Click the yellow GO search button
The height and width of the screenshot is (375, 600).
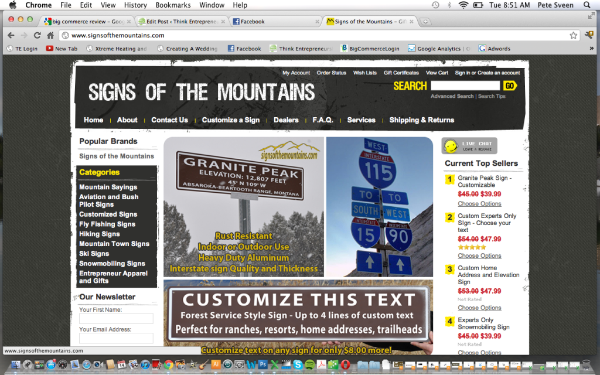pos(510,86)
